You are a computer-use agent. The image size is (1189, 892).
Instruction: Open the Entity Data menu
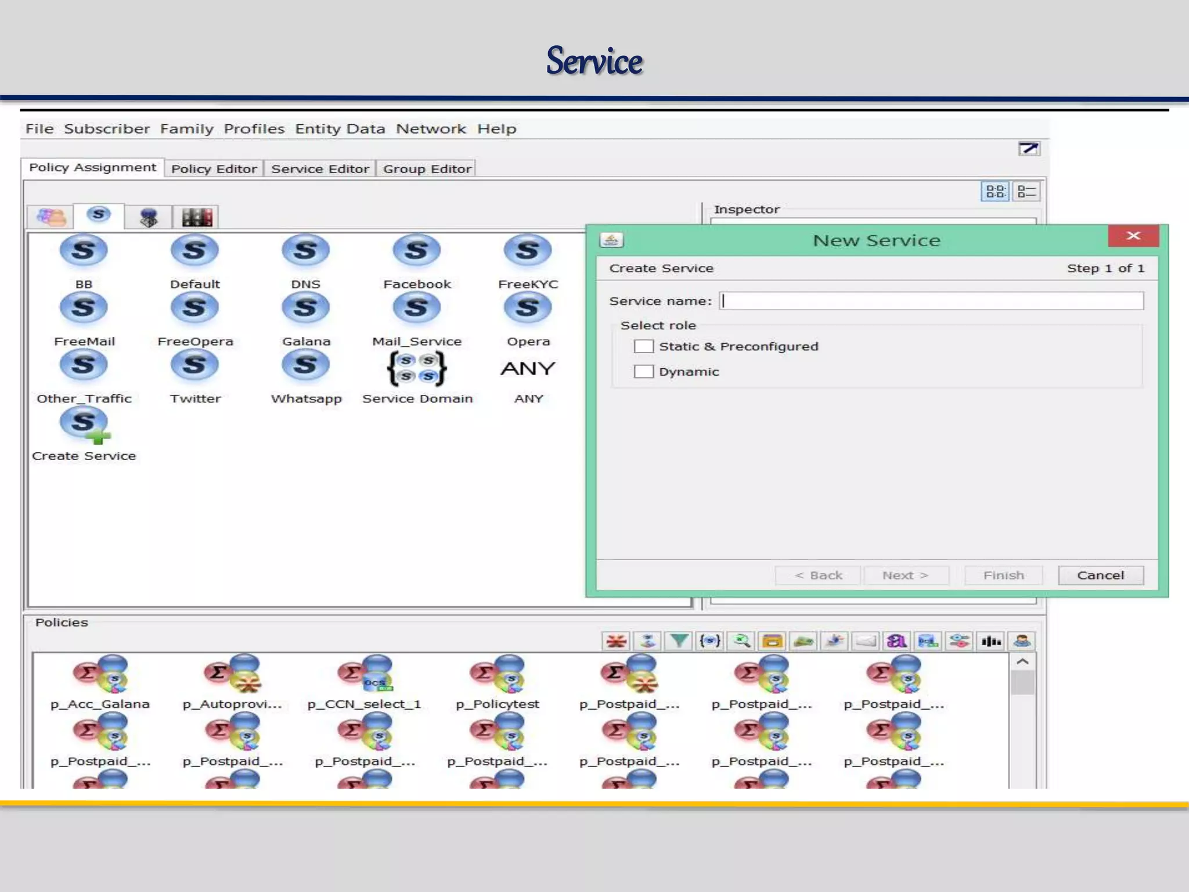pyautogui.click(x=340, y=129)
